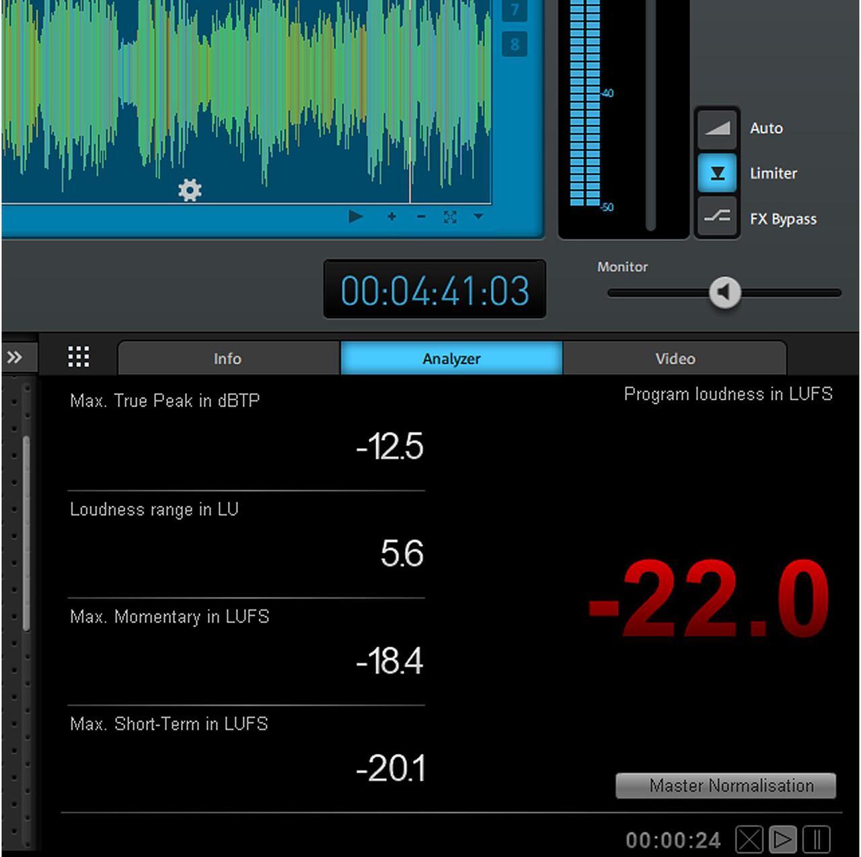Zoom out waveform with minus icon
Screen dimensions: 861x857
point(421,217)
